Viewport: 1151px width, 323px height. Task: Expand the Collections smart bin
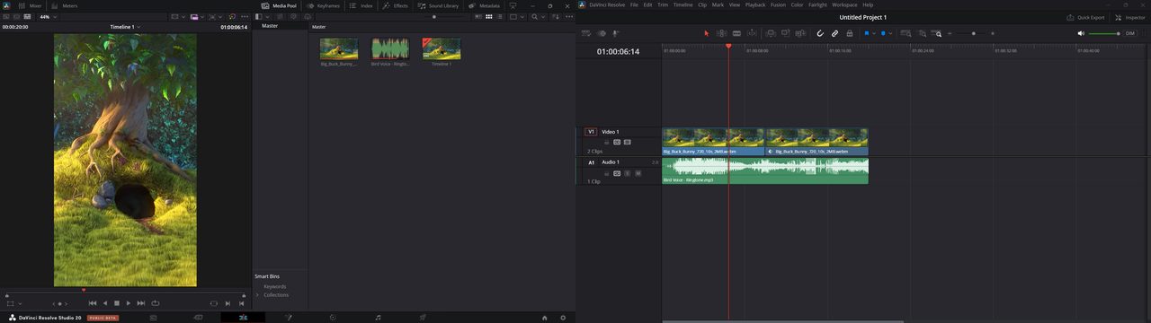click(258, 294)
